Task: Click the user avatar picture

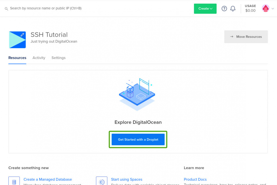Action: [x=265, y=8]
